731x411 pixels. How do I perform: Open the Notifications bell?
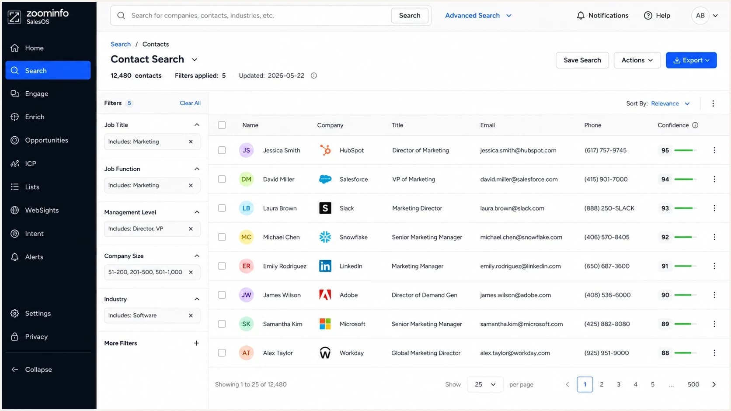[x=581, y=16]
